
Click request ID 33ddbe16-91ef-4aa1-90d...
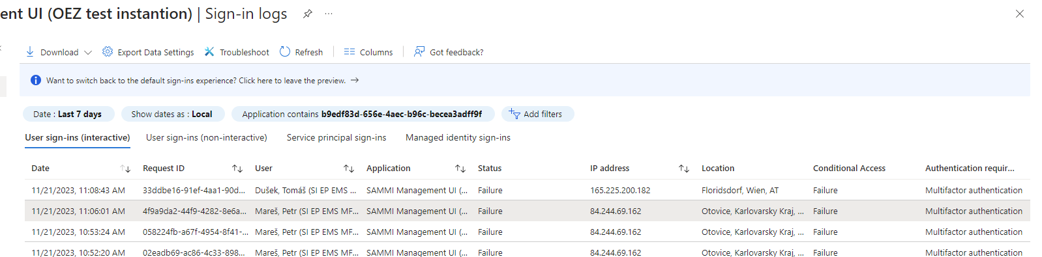click(x=194, y=191)
